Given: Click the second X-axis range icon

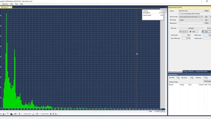Looking at the screenshot, I should (x=53, y=114).
